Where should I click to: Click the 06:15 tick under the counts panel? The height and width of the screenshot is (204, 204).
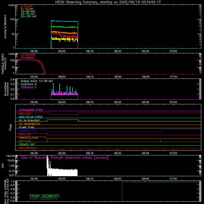point(90,51)
